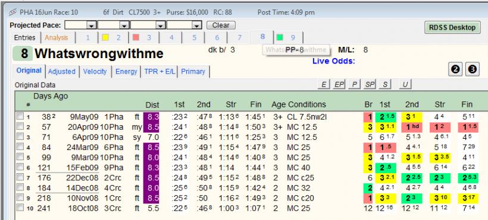Click the Age Conditions column header
This screenshot has width=488, height=220.
point(299,104)
